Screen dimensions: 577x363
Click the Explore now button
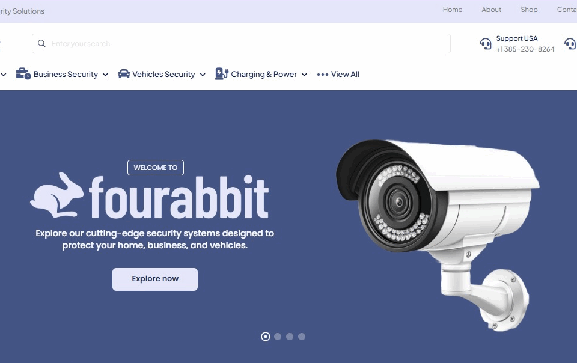point(155,279)
